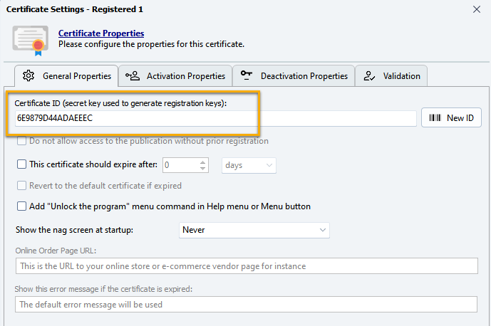
Task: Click the Certificate ID text field
Action: coord(214,118)
